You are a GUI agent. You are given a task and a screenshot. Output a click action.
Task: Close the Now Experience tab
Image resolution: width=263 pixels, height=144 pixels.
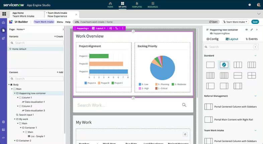point(76,15)
